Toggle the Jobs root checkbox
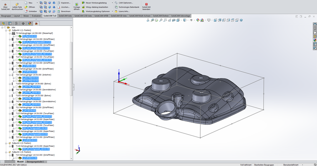 click(x=5, y=27)
